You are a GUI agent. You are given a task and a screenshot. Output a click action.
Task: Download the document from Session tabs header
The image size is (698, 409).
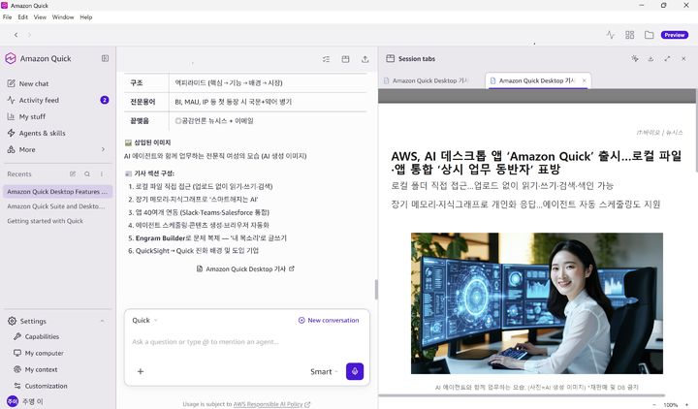click(650, 58)
